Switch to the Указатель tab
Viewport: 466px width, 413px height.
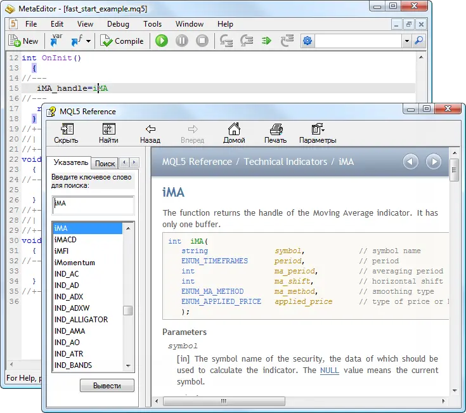coord(71,162)
